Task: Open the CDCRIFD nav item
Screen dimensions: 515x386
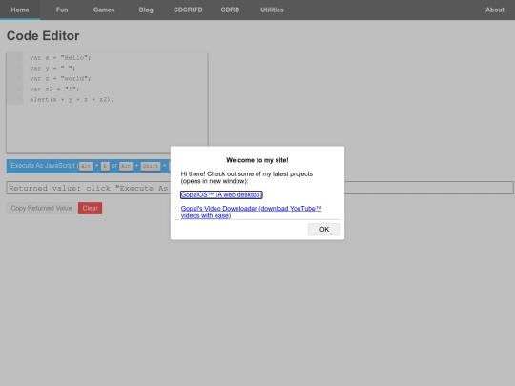Action: [x=188, y=10]
